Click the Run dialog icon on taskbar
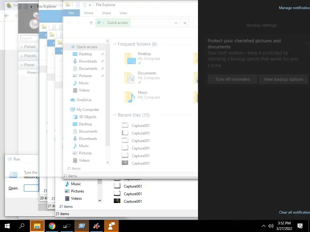 tap(82, 226)
